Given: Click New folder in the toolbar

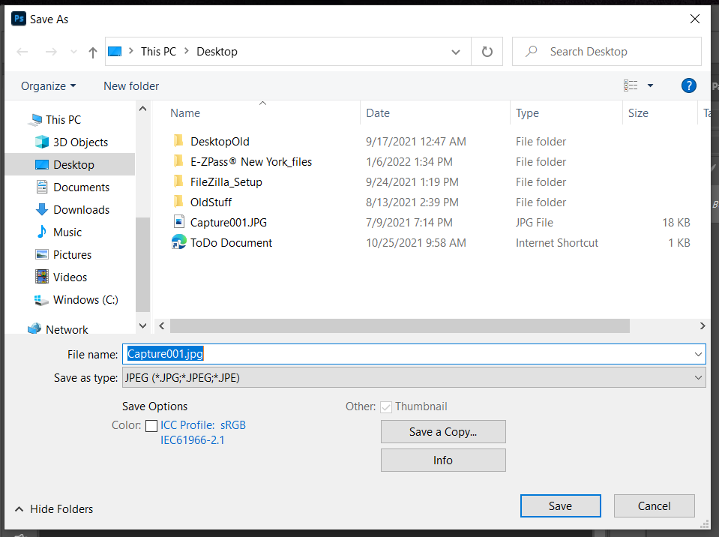Looking at the screenshot, I should (x=131, y=85).
